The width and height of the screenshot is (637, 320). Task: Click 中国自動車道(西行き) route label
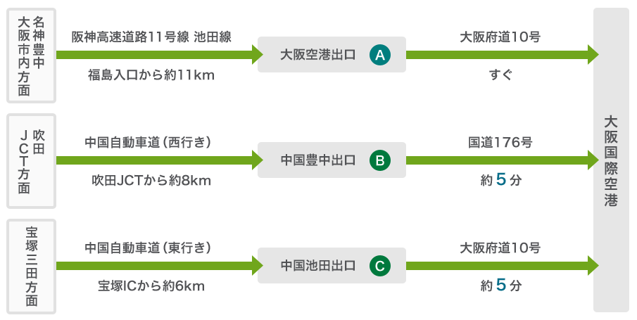(149, 142)
